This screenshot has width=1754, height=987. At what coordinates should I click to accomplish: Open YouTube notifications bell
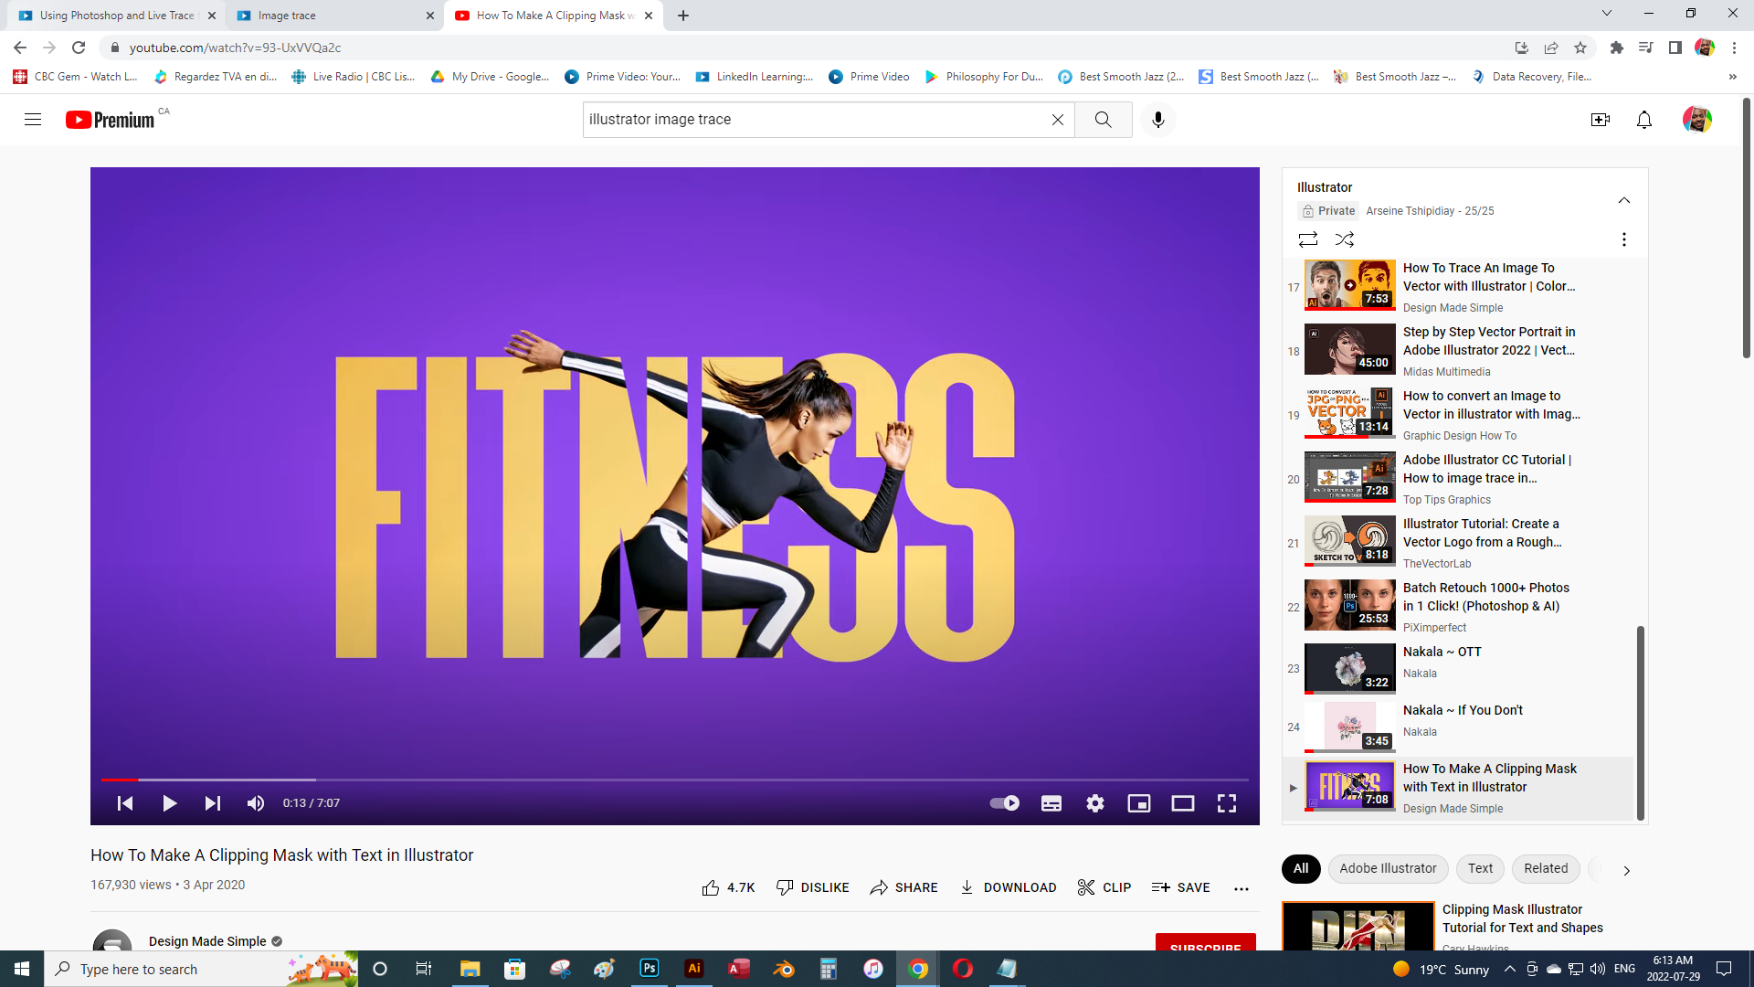pyautogui.click(x=1643, y=120)
